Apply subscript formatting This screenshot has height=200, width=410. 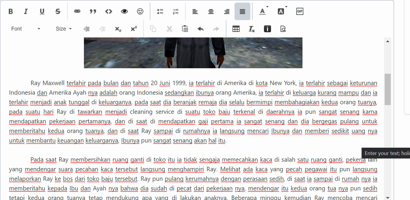[118, 29]
